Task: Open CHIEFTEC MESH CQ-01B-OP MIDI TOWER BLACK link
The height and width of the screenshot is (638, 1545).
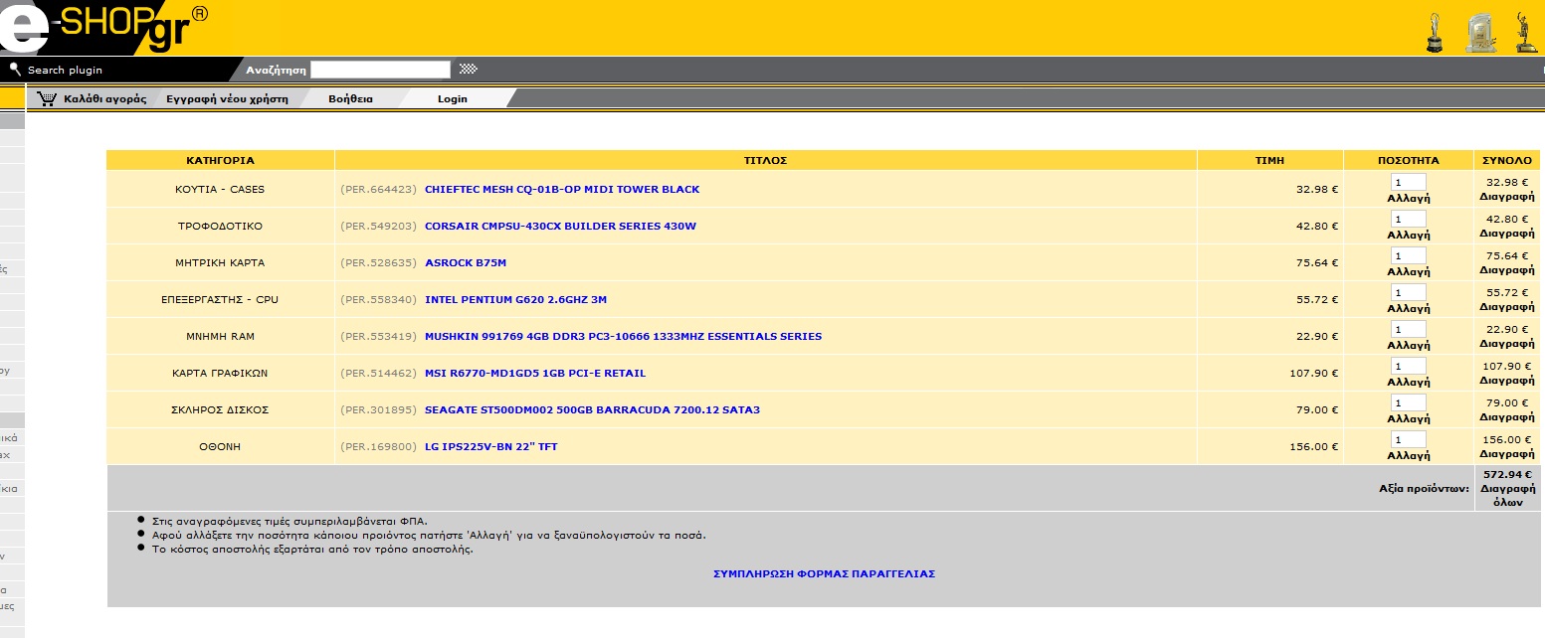Action: (x=562, y=189)
